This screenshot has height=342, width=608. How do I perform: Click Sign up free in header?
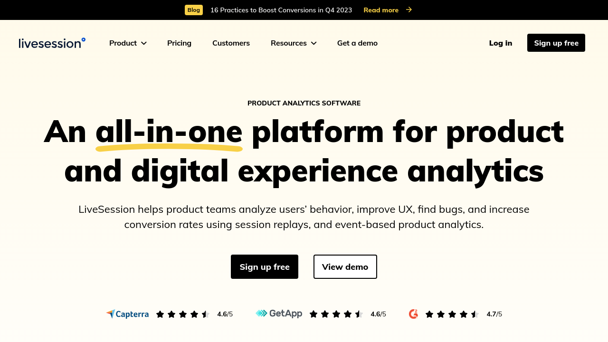556,43
